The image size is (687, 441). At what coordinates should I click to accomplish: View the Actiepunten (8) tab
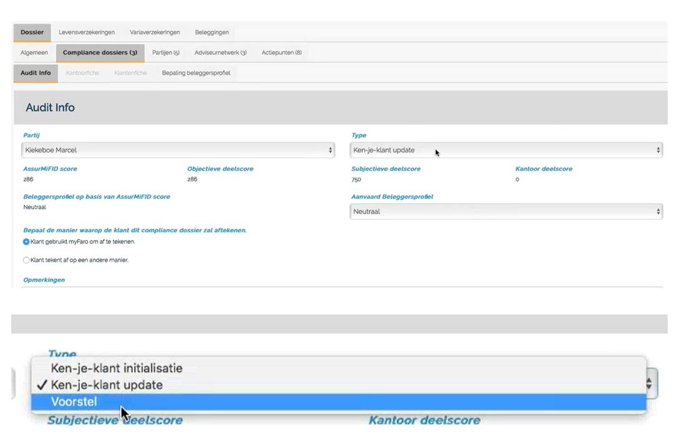click(281, 53)
